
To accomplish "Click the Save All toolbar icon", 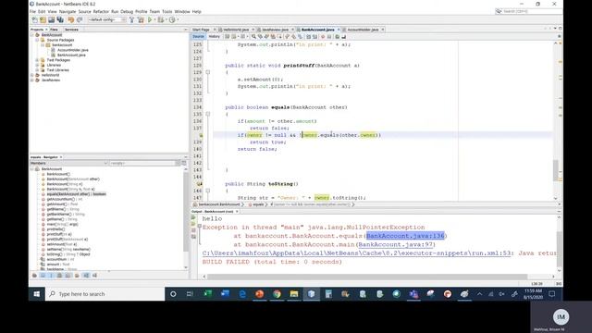I will pyautogui.click(x=60, y=19).
